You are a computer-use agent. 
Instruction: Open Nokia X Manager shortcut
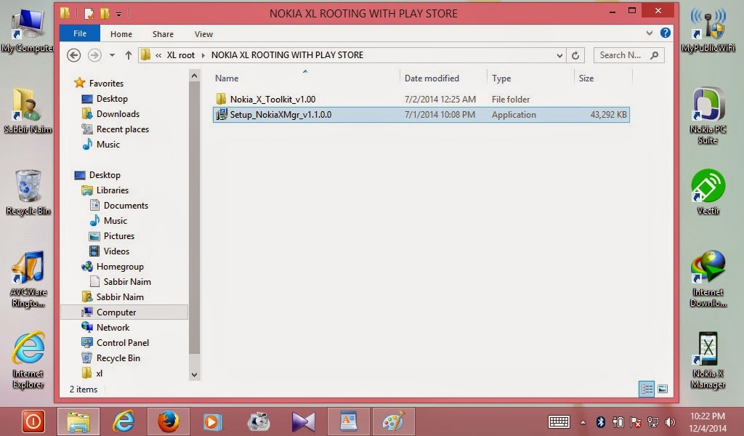(x=708, y=360)
